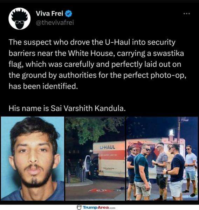Click the phrase "has been identified."
This screenshot has height=210, width=199.
tap(43, 86)
